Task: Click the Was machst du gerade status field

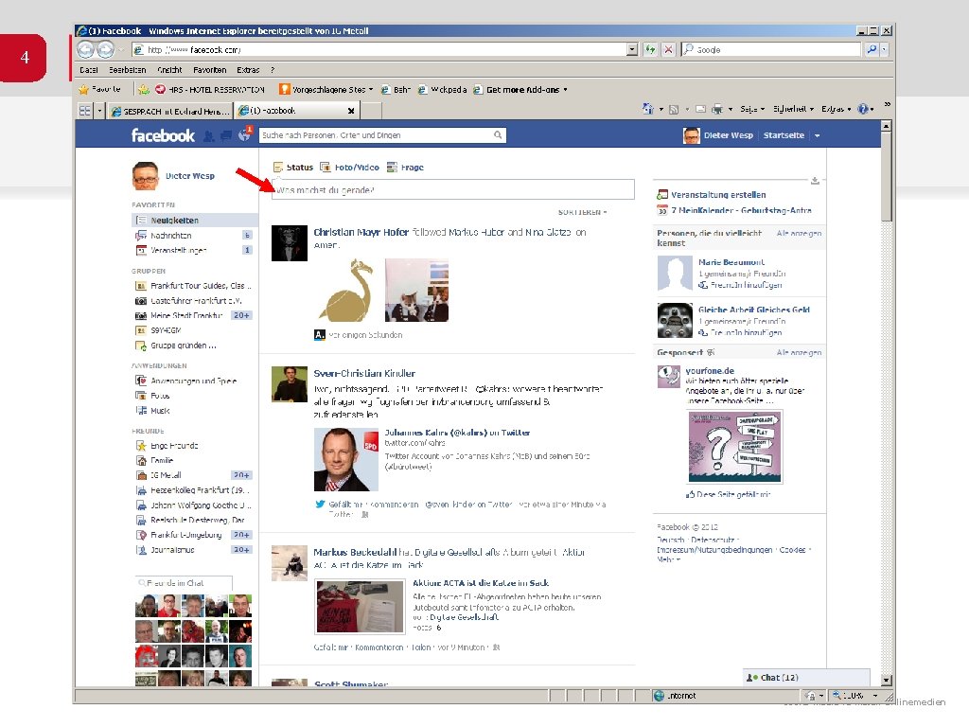Action: pos(453,189)
